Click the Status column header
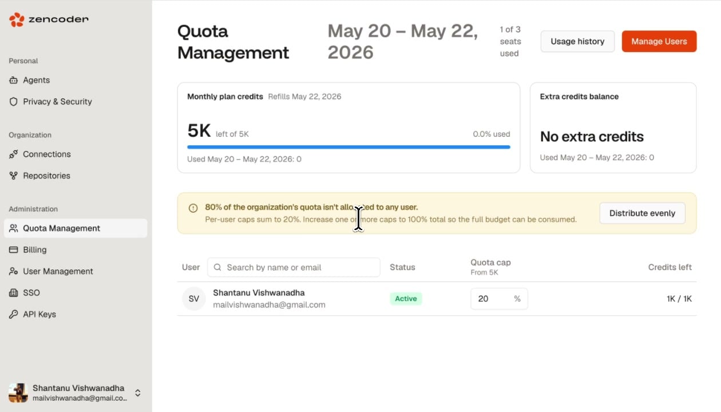The width and height of the screenshot is (721, 412). 402,267
